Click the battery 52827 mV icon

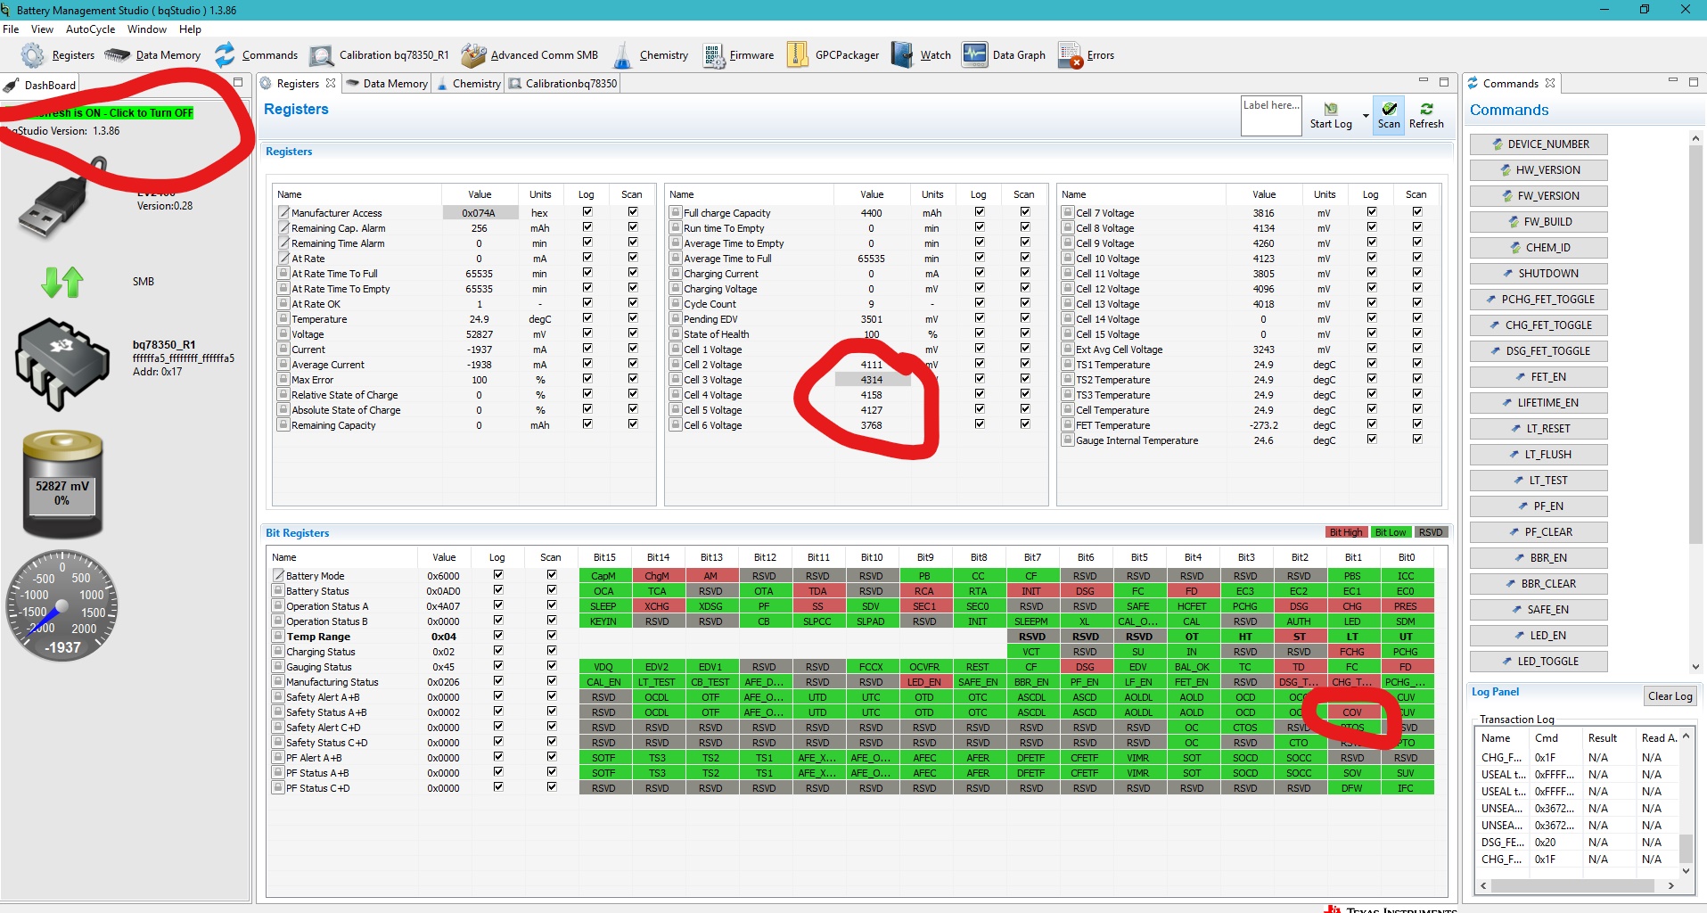coord(62,484)
